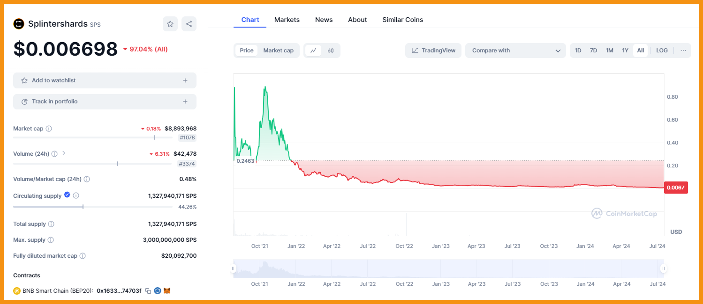Set the chart range to 7D
703x304 pixels.
[x=594, y=51]
